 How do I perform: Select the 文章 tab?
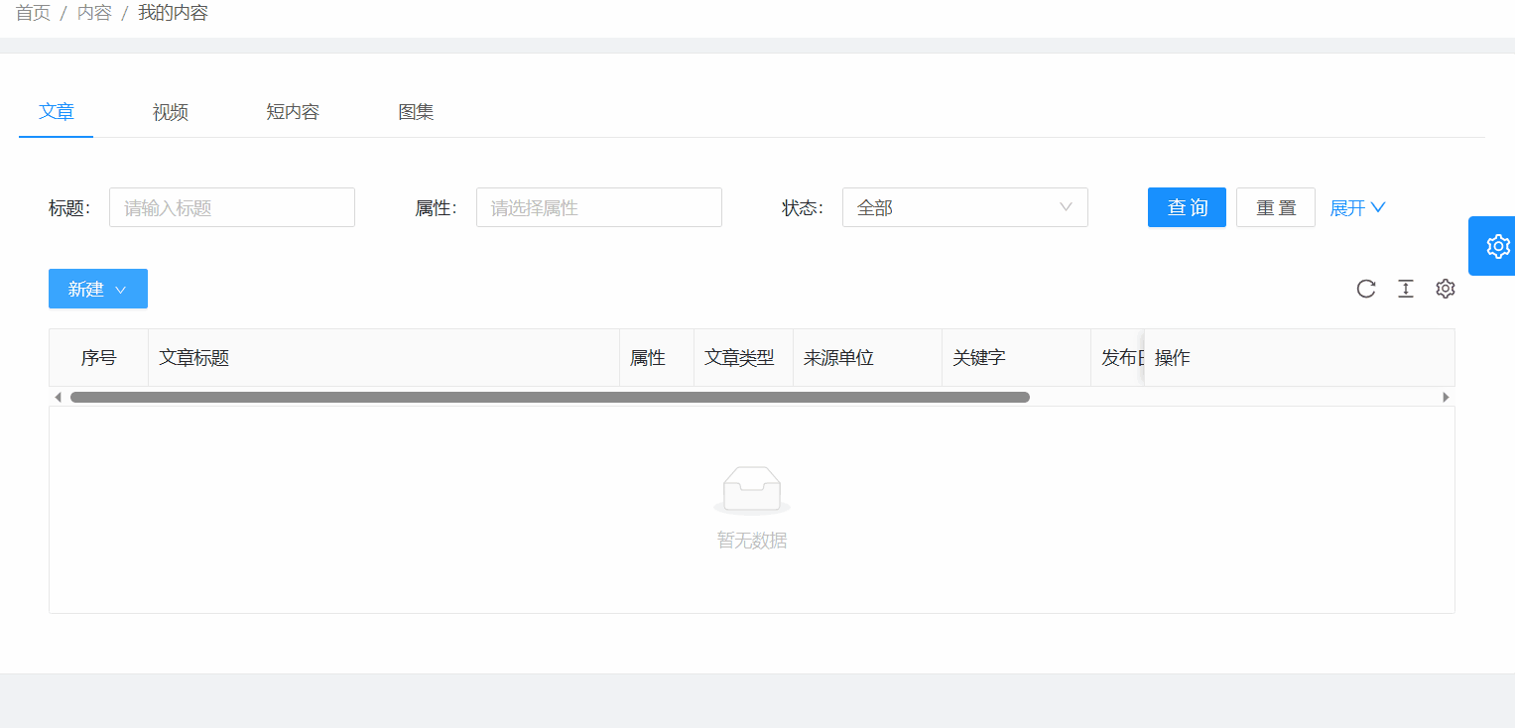[x=56, y=112]
